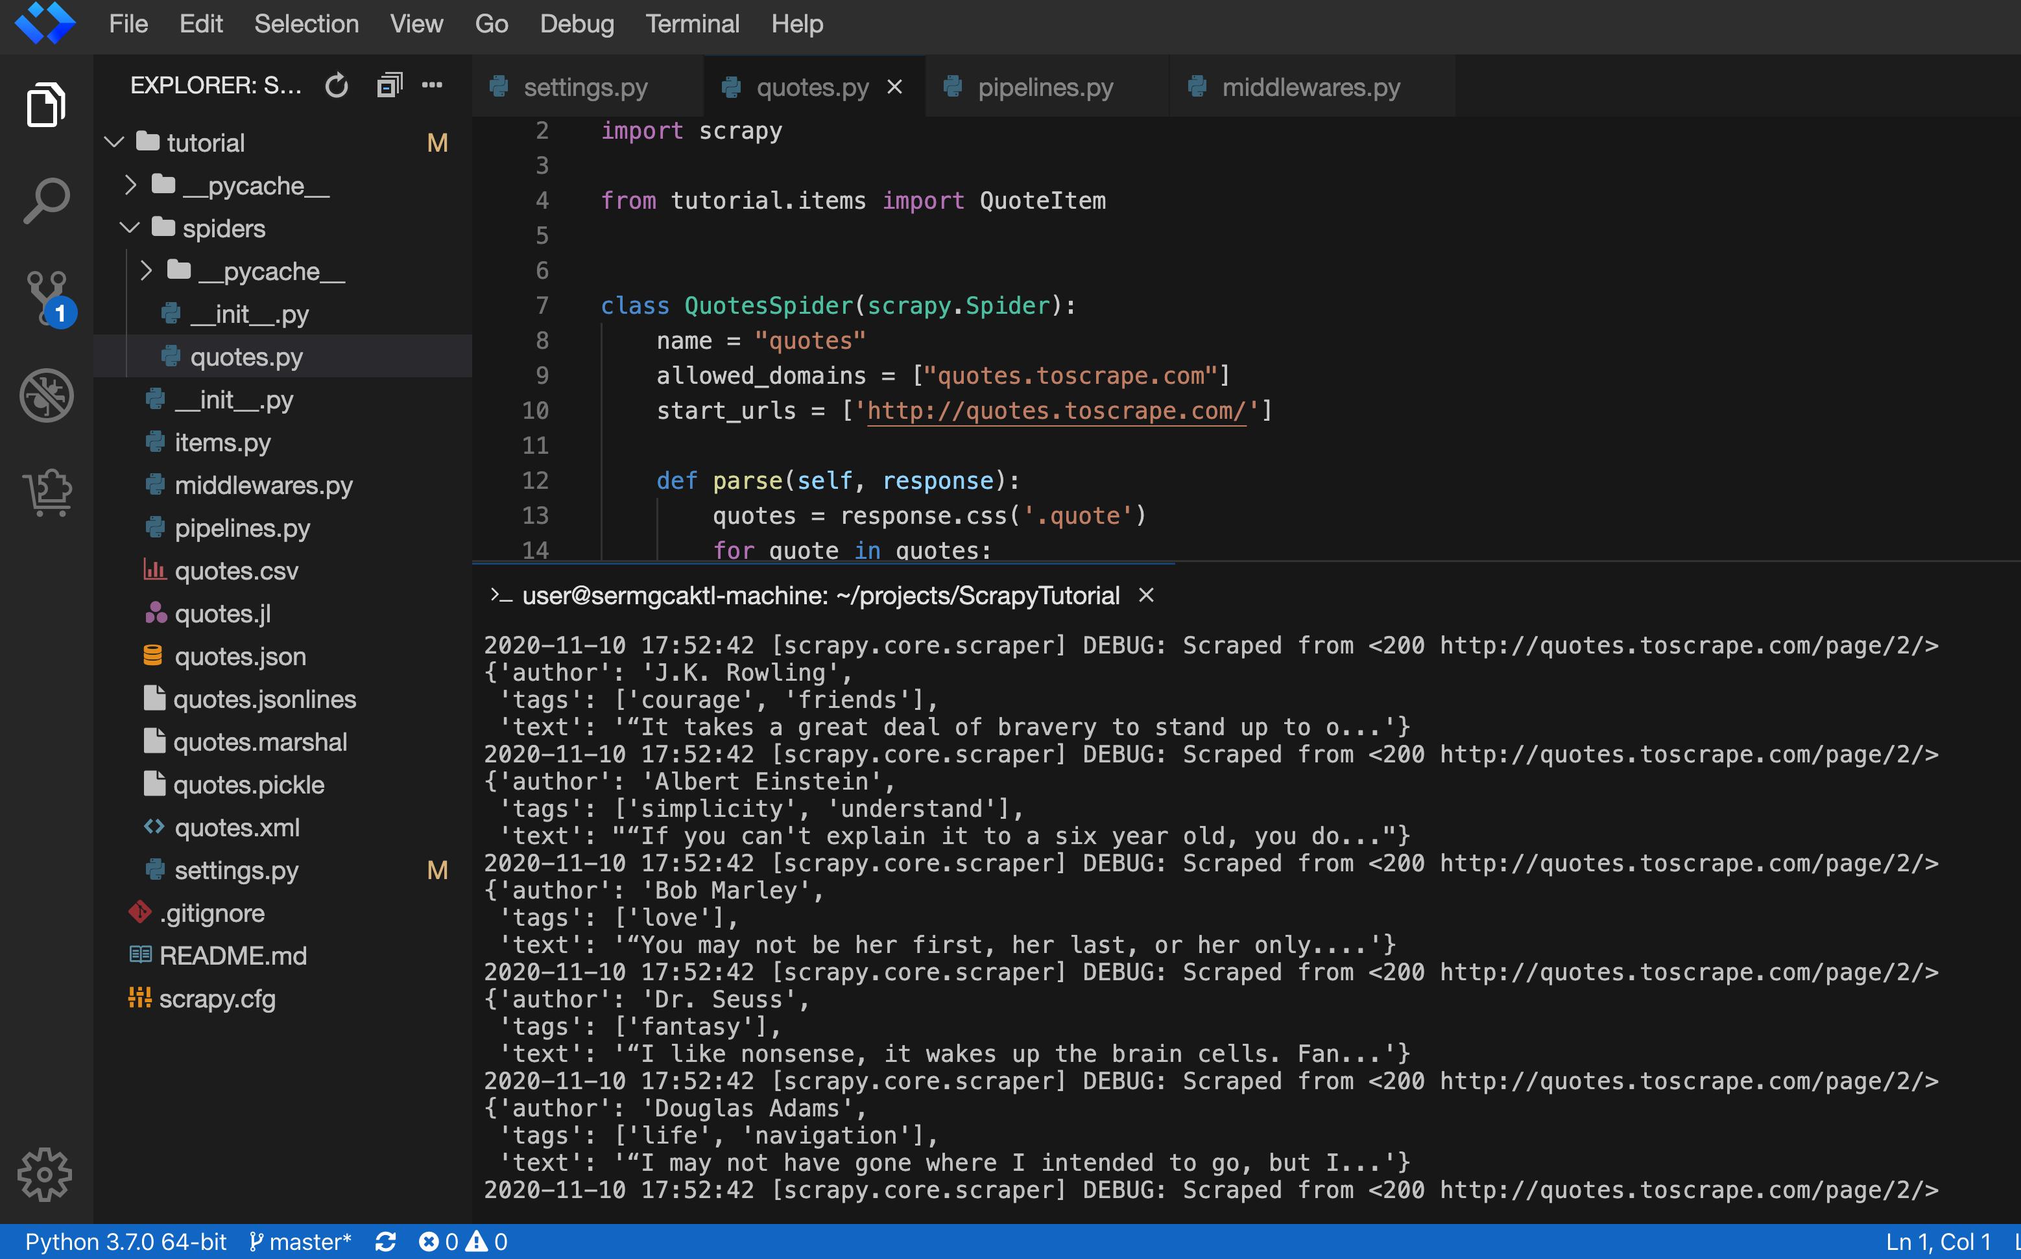Open Explorer more actions ellipsis
This screenshot has width=2021, height=1259.
pos(431,85)
